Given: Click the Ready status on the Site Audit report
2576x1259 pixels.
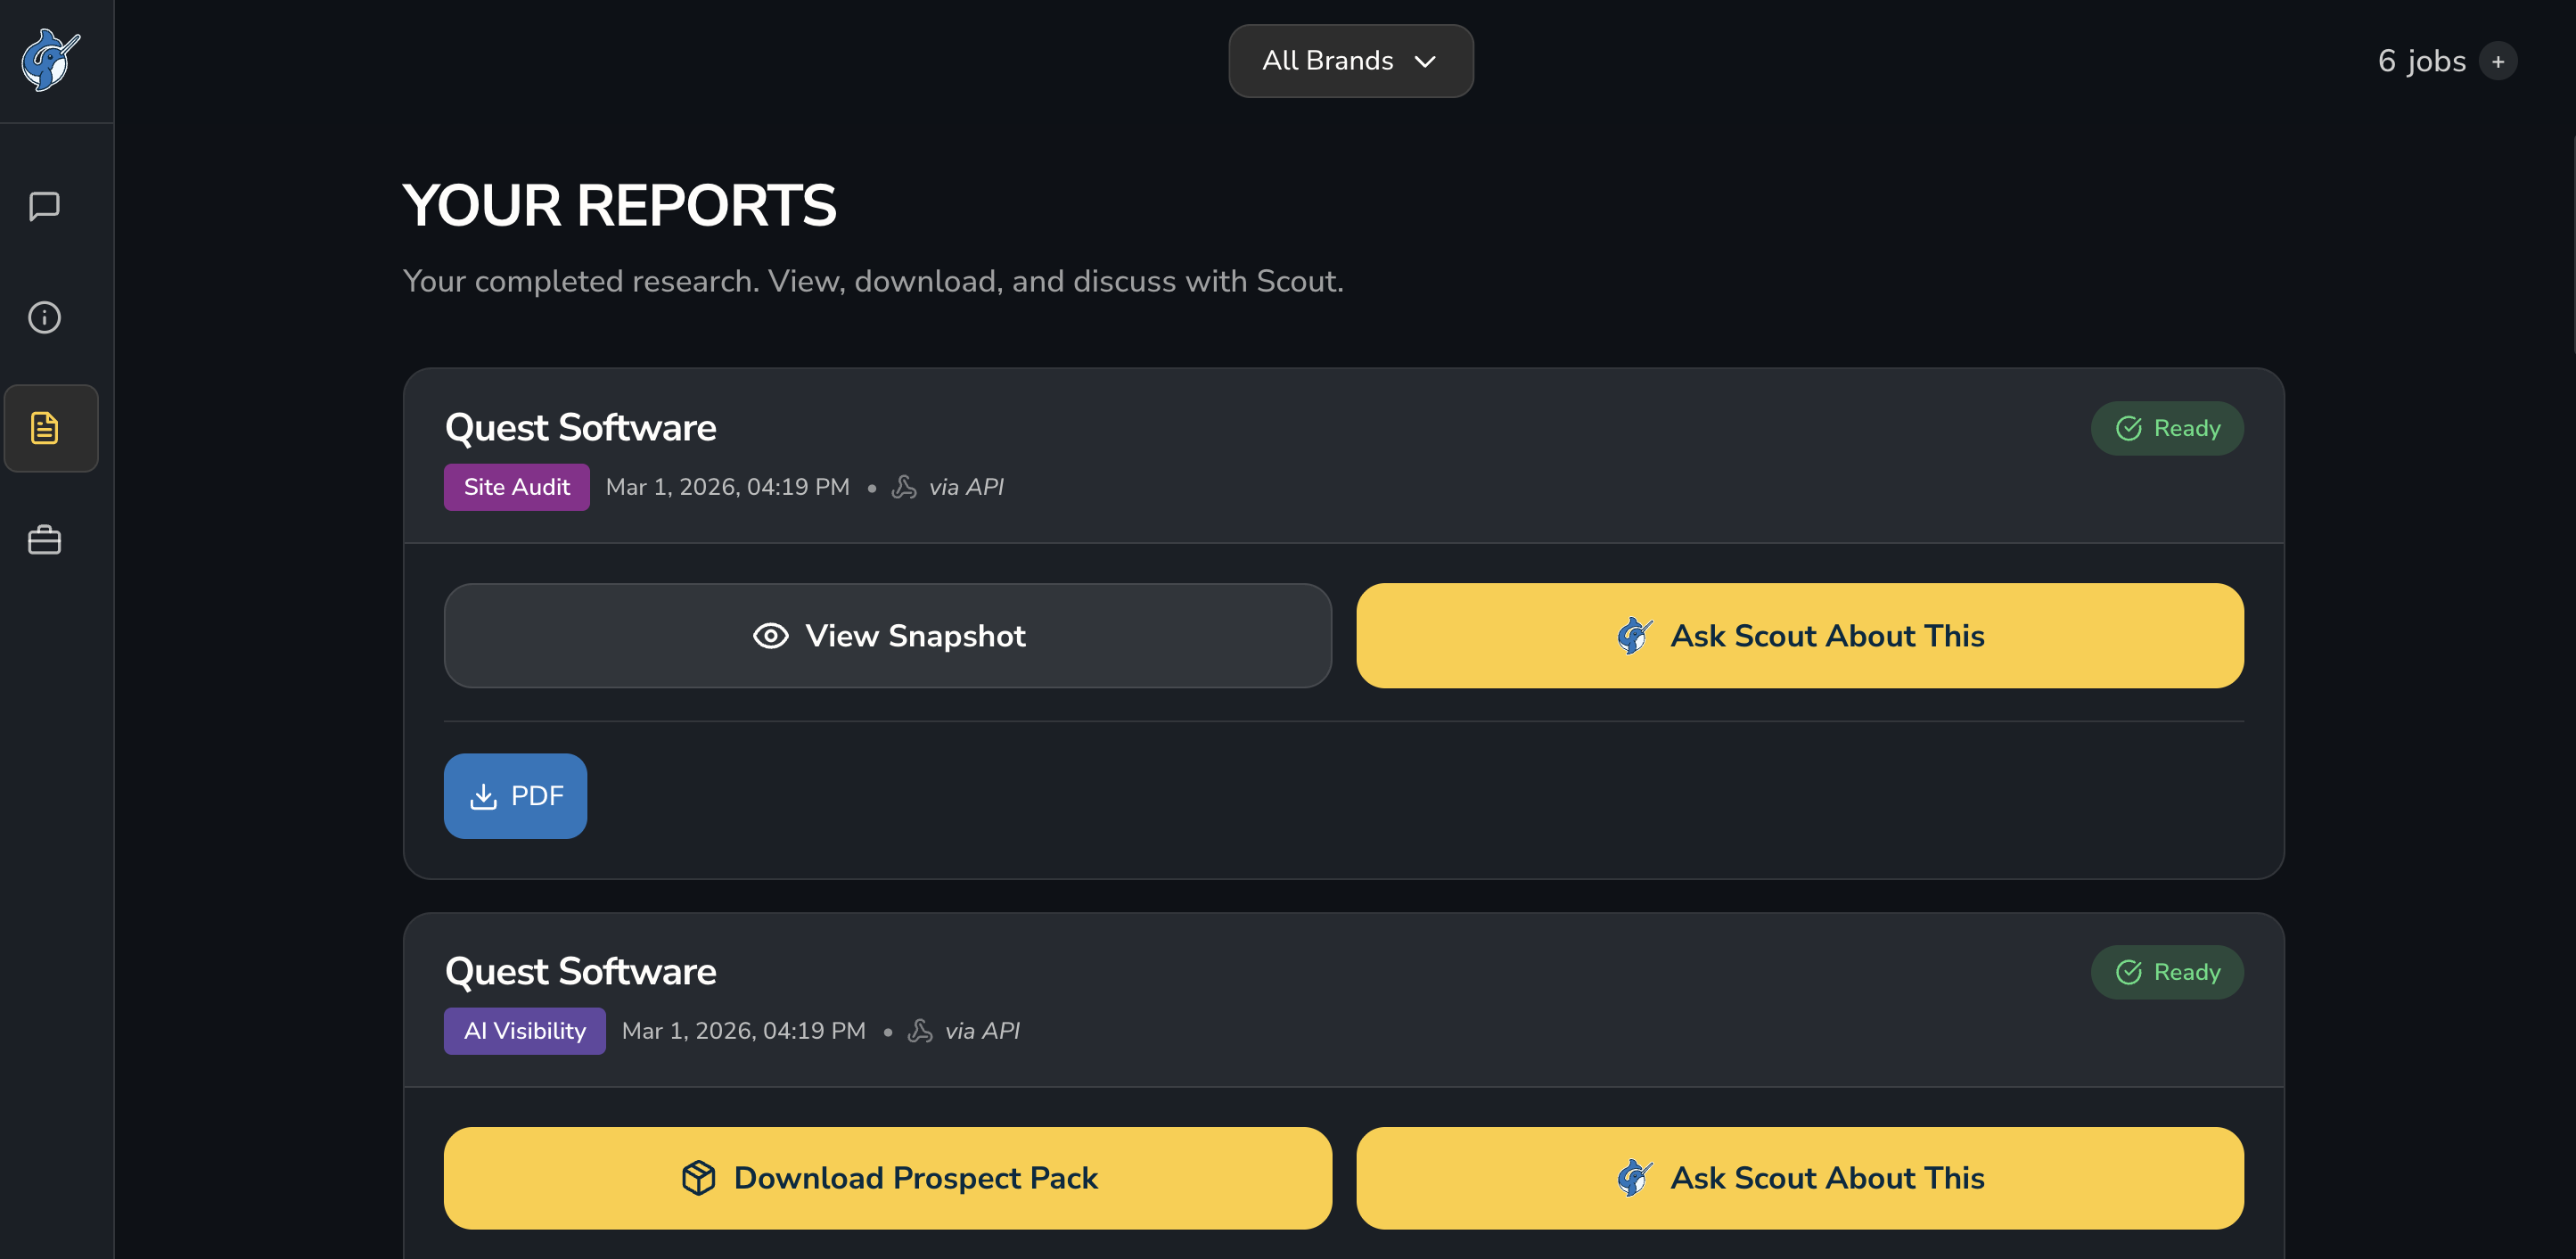Looking at the screenshot, I should (2167, 428).
